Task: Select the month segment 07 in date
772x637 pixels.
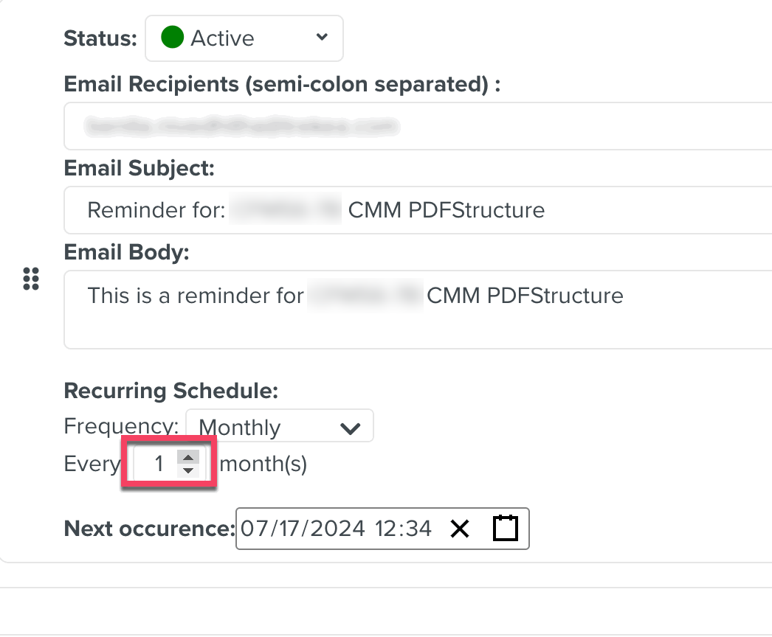Action: (x=252, y=529)
